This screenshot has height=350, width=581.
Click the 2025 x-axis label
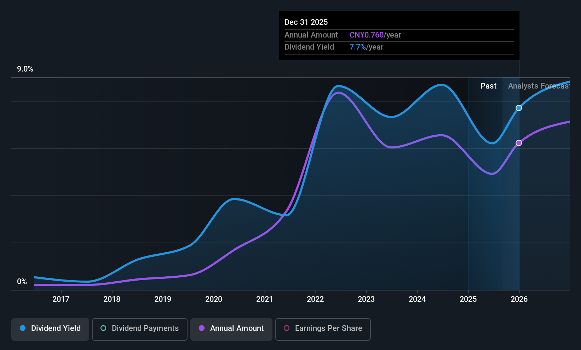[x=468, y=299]
